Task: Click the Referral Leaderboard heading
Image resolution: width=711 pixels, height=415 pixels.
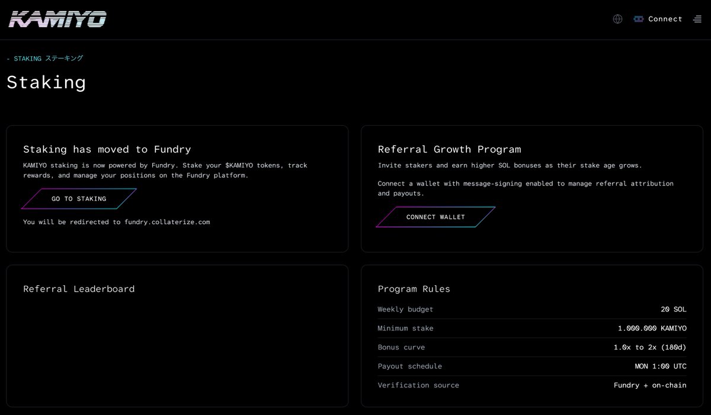Action: (79, 289)
